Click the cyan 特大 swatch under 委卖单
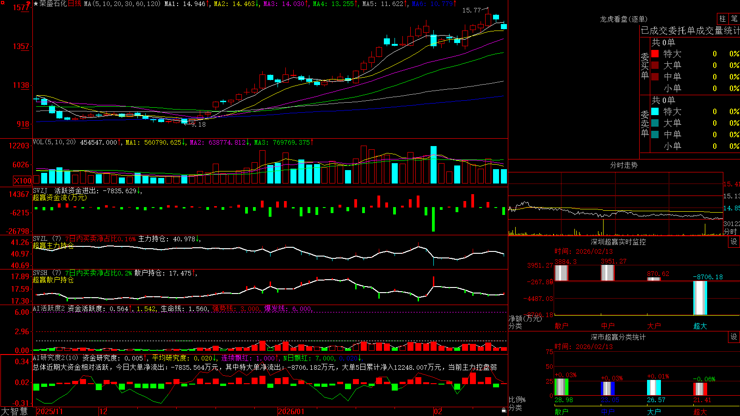 coord(655,111)
